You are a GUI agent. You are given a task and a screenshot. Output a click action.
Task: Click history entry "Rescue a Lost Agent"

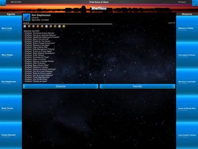[x=37, y=45]
